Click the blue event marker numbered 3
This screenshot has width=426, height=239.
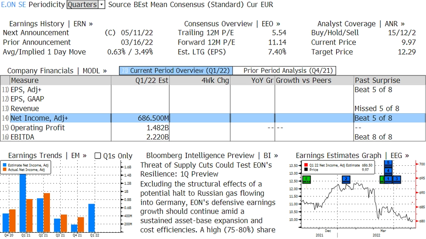[x=396, y=179]
